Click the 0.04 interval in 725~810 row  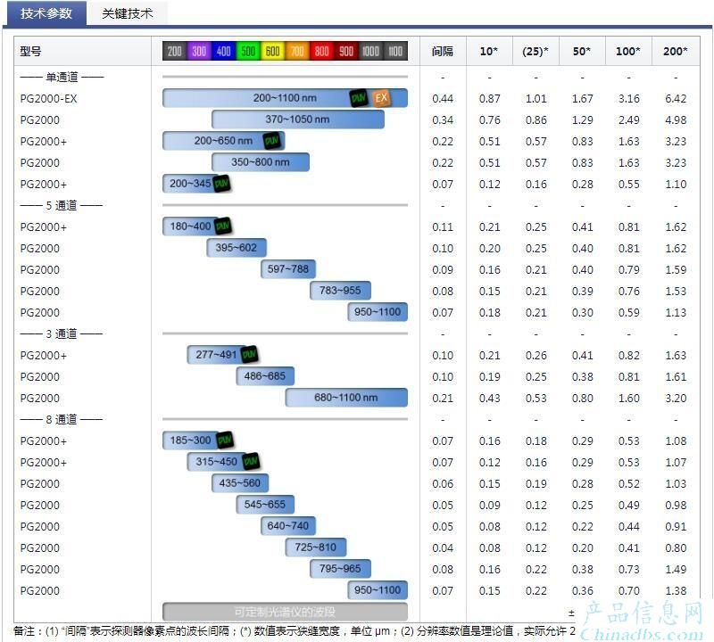pyautogui.click(x=443, y=547)
